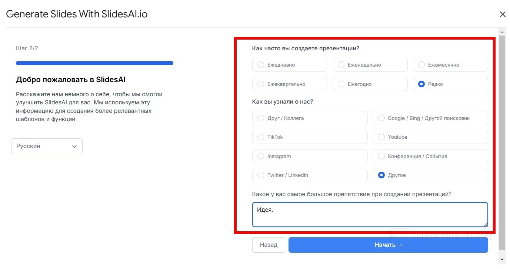Choose Instagram as referral source
Viewport: 510px width, 269px height.
pos(261,156)
